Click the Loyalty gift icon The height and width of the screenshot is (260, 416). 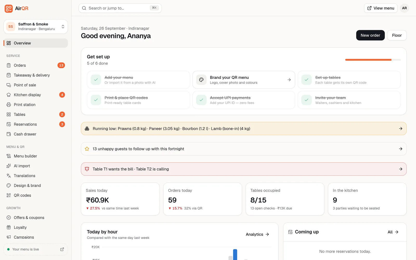click(9, 227)
